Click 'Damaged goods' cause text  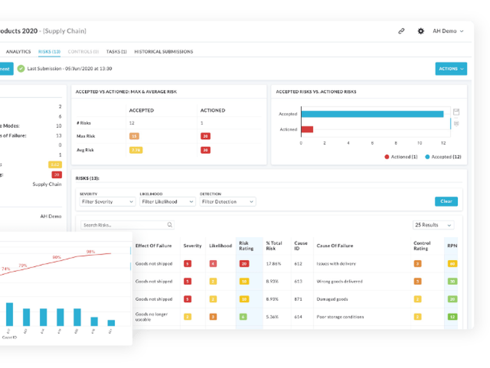point(332,299)
